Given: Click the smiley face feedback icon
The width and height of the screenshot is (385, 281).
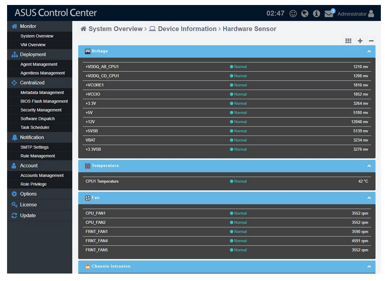Looking at the screenshot, I should coord(293,14).
